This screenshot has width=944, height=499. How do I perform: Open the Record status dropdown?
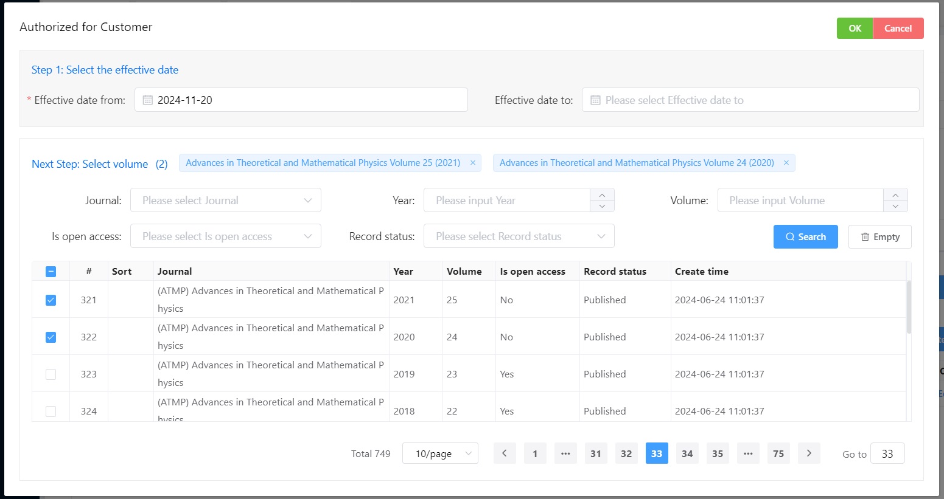click(519, 236)
